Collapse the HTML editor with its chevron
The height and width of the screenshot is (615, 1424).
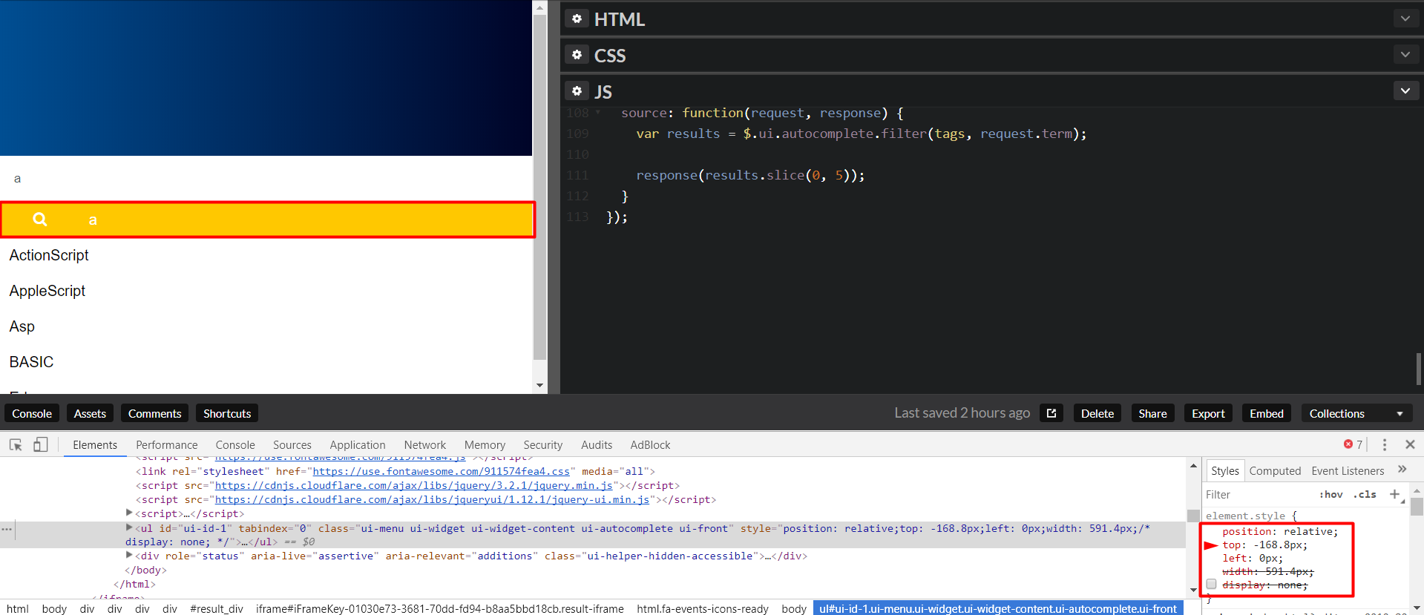coord(1405,19)
